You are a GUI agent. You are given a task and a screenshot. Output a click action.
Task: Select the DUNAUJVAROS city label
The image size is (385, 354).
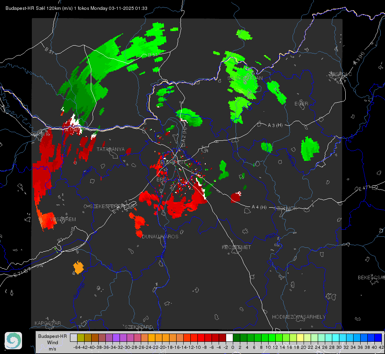(160, 236)
